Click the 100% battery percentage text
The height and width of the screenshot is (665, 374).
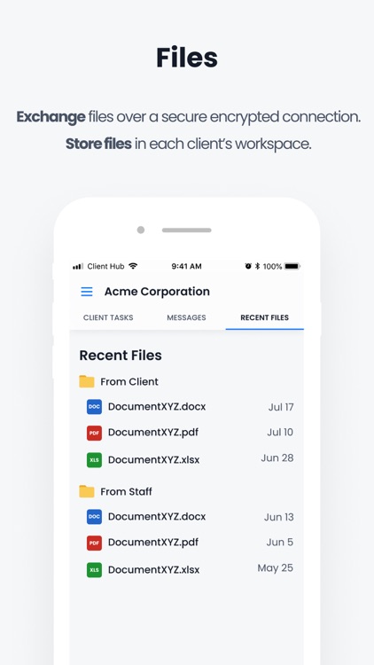coord(272,266)
